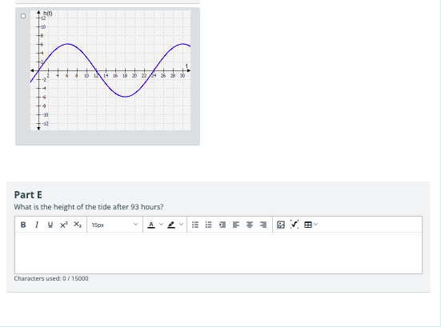Insert an image into answer
Viewport: 441px width, 327px height.
tap(281, 225)
